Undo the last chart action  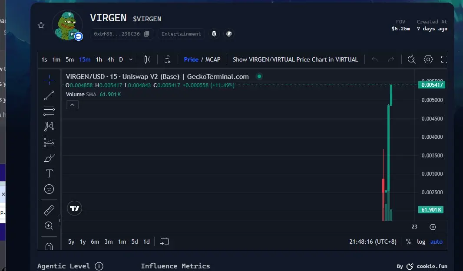(x=374, y=59)
